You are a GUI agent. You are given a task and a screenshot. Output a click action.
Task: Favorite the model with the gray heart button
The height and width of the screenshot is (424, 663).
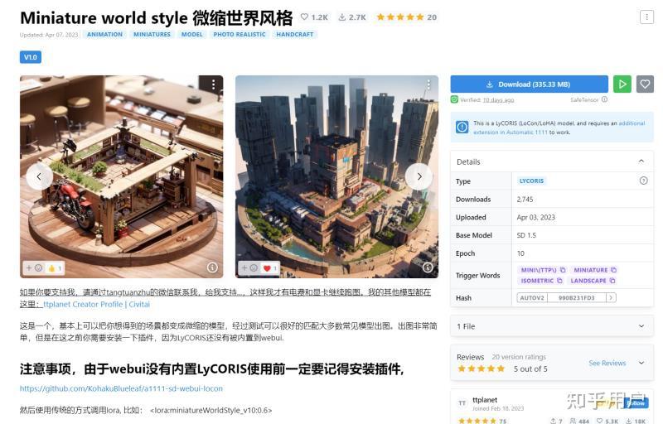[645, 84]
